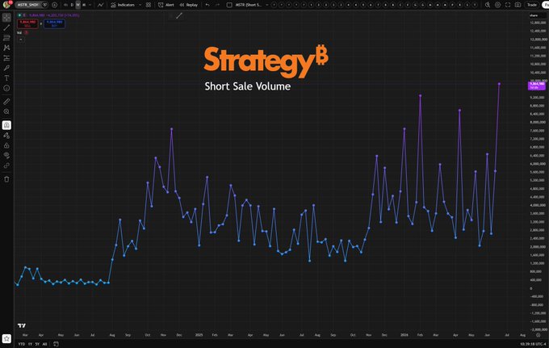Open chart settings gear in top bar
Screen dimensions: 549x348
pos(497,5)
